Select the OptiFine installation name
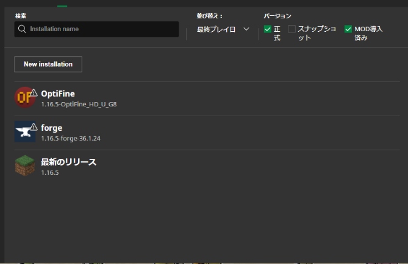Image resolution: width=408 pixels, height=264 pixels. point(58,94)
